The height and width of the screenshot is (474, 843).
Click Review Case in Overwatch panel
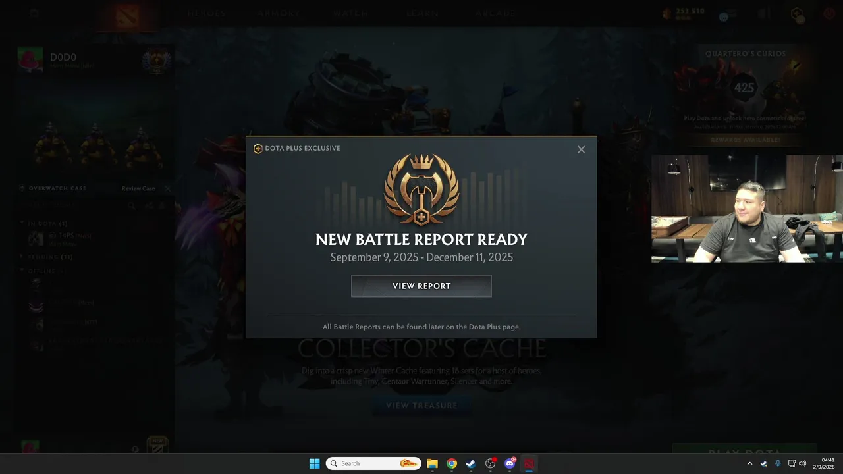138,188
